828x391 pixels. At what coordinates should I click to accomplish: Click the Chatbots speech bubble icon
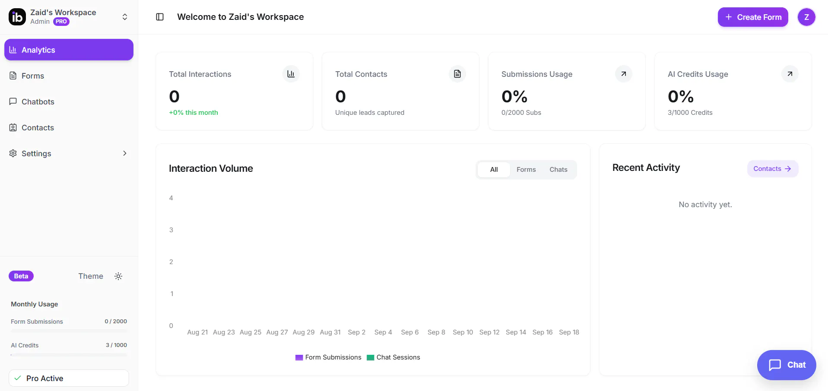click(13, 101)
